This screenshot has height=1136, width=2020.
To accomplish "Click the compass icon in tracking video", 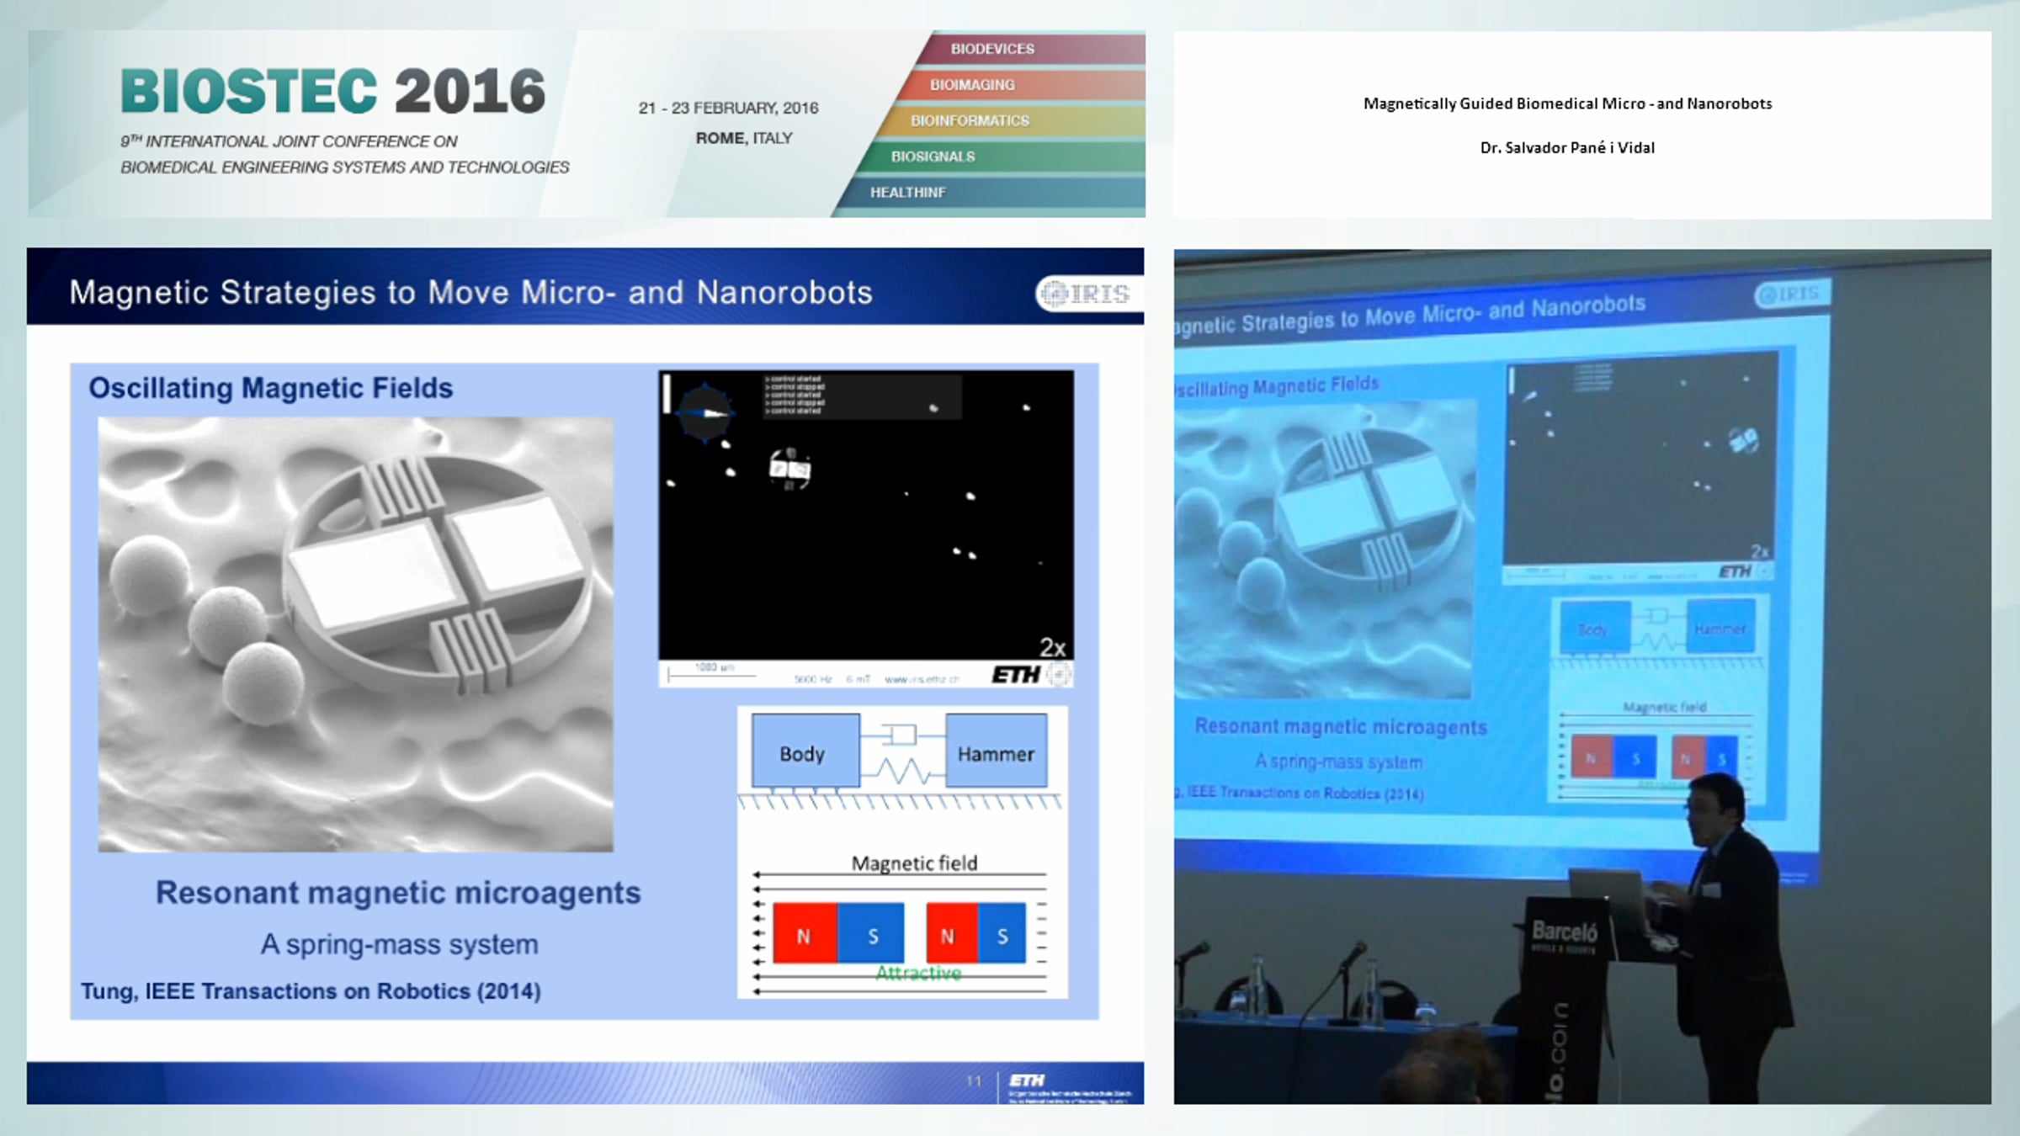I will point(704,412).
